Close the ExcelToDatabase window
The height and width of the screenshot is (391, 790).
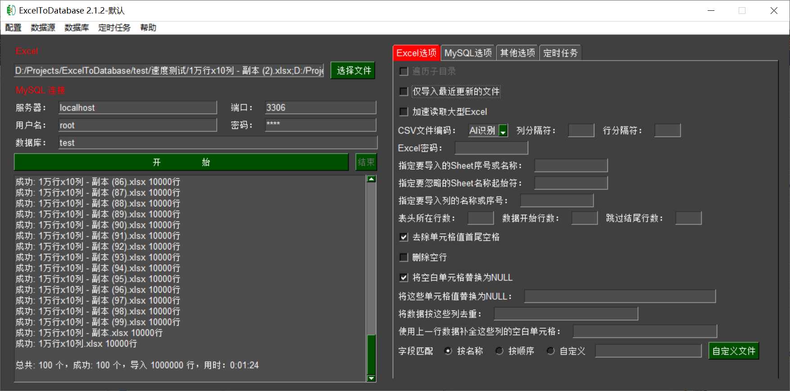point(774,10)
